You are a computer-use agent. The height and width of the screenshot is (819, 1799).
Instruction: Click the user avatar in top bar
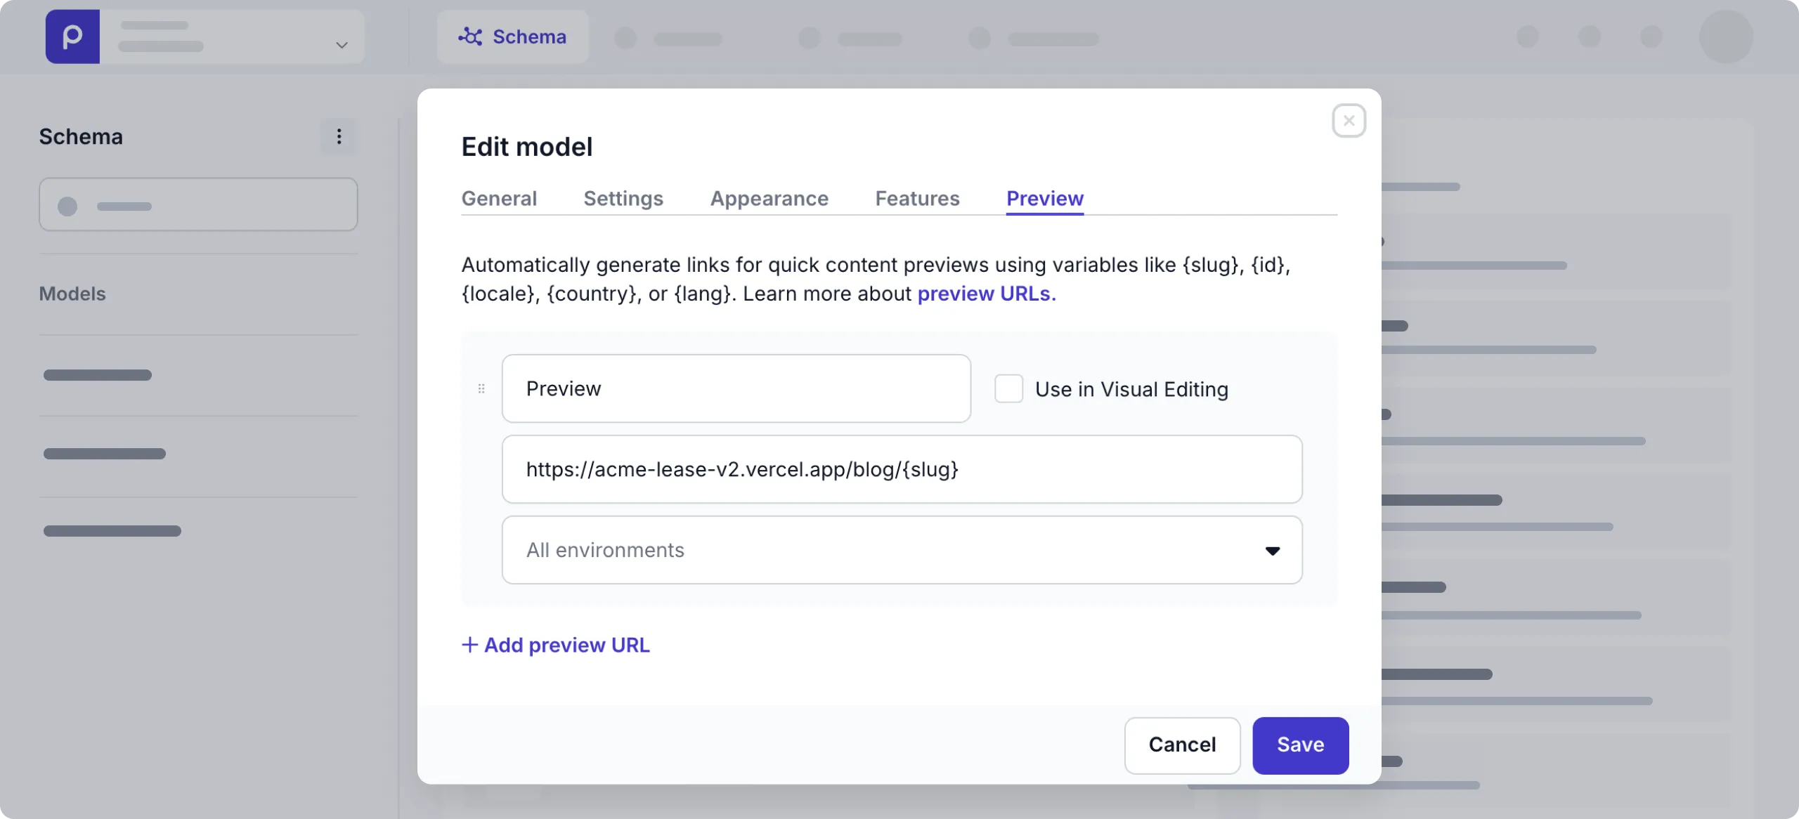point(1725,37)
